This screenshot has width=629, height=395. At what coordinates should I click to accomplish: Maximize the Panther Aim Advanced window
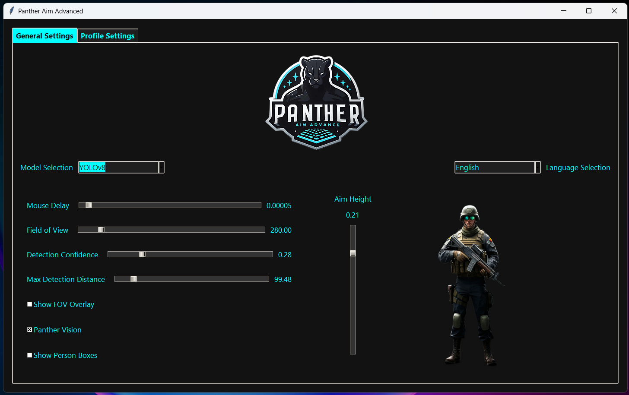(589, 11)
